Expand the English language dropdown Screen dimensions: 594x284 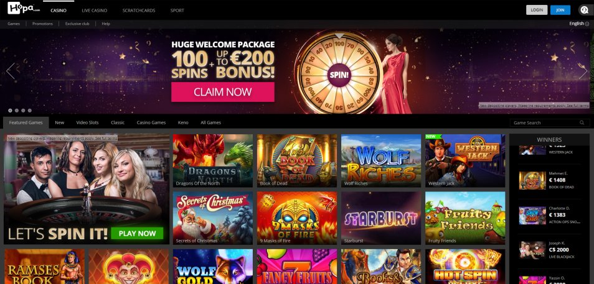(579, 24)
